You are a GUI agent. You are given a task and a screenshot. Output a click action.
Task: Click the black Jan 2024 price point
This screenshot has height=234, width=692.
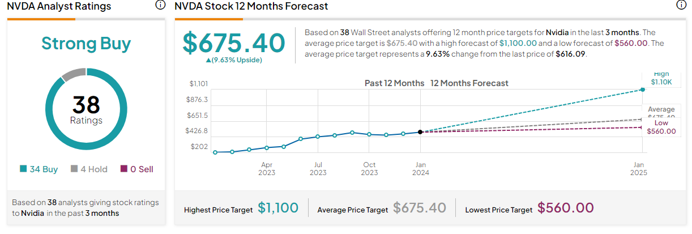coord(420,132)
